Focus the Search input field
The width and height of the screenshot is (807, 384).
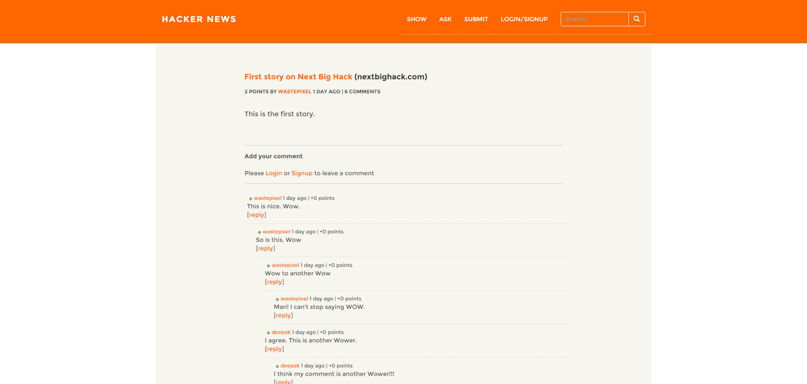pyautogui.click(x=595, y=19)
